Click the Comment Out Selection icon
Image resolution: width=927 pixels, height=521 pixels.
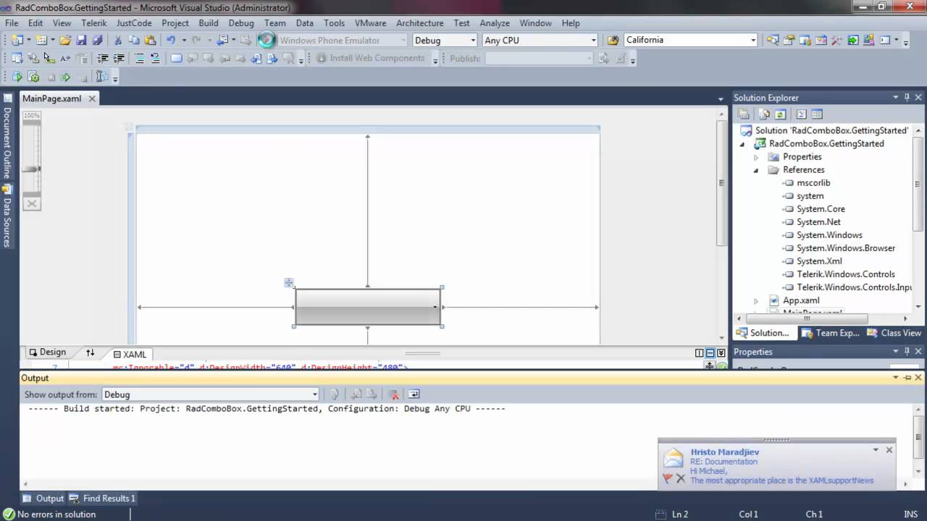pyautogui.click(x=140, y=58)
